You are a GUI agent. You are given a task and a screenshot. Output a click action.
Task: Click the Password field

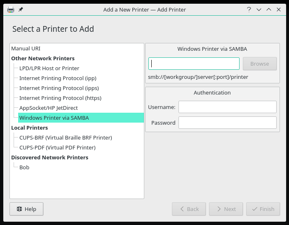pos(228,123)
